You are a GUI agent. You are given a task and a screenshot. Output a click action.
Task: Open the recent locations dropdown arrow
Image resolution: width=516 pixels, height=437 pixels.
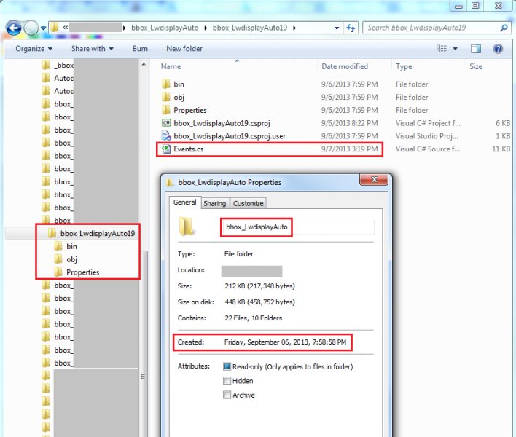coord(44,28)
